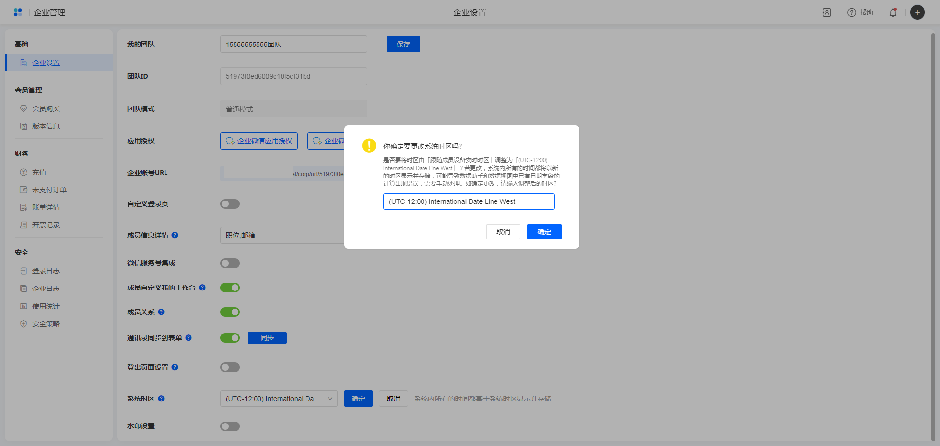Click help icon next to 系统时区
The height and width of the screenshot is (446, 940).
(x=161, y=399)
